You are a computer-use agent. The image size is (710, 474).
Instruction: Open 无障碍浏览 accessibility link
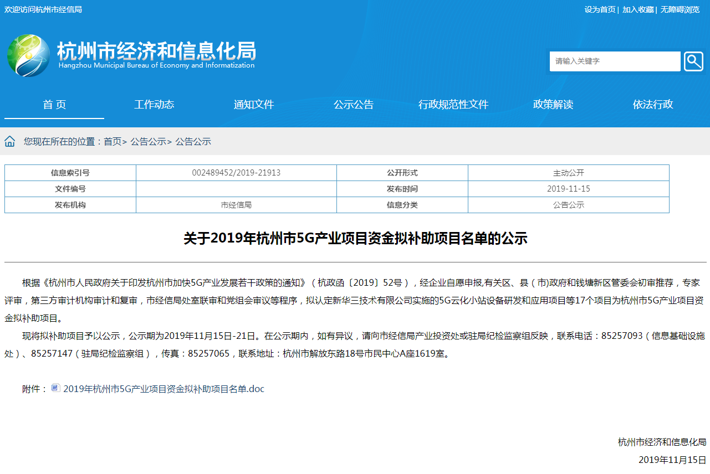[680, 10]
